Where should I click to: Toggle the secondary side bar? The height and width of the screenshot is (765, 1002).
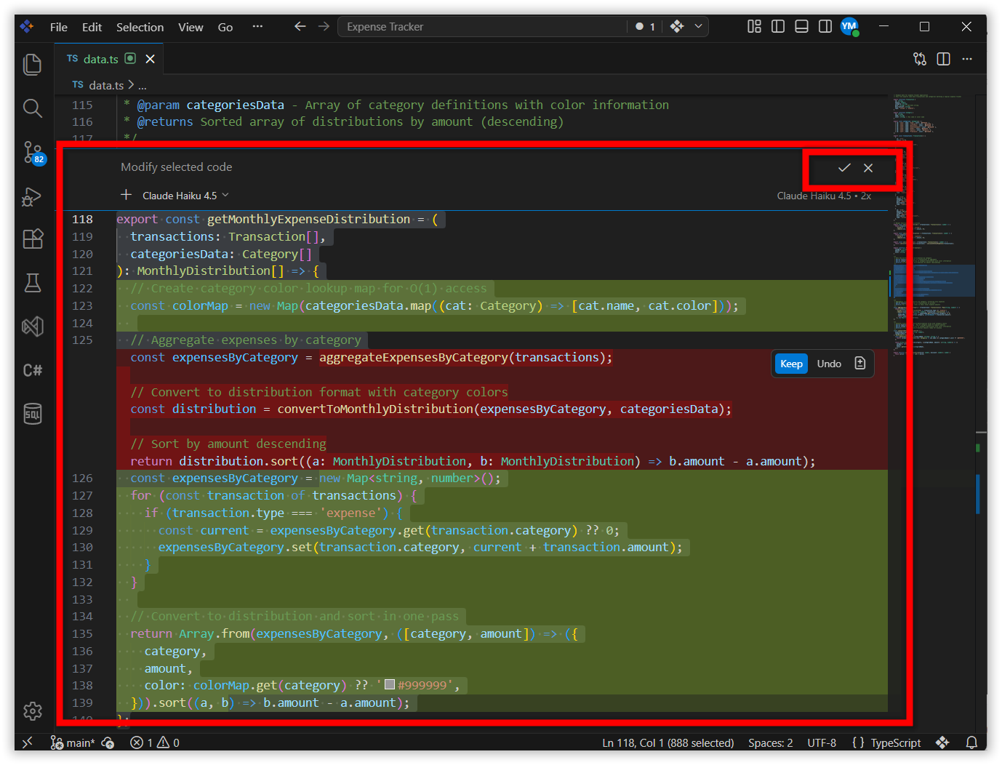(x=825, y=27)
